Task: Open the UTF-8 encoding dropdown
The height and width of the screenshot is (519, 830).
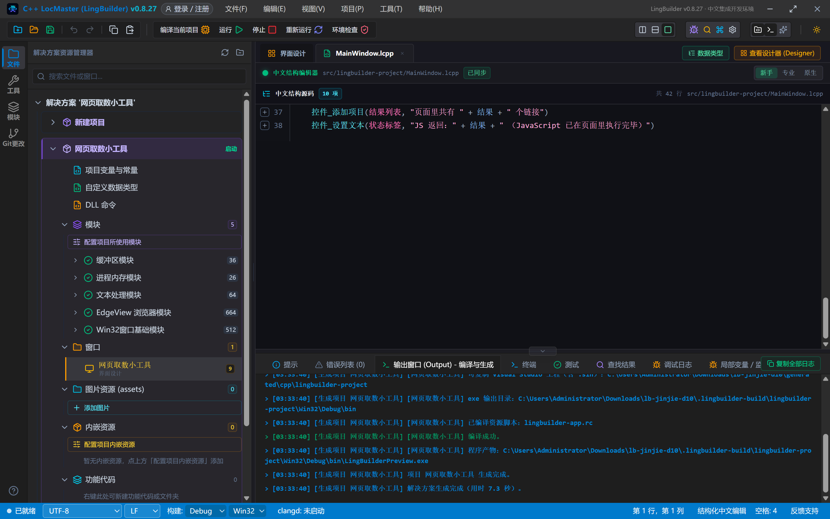Action: 82,511
